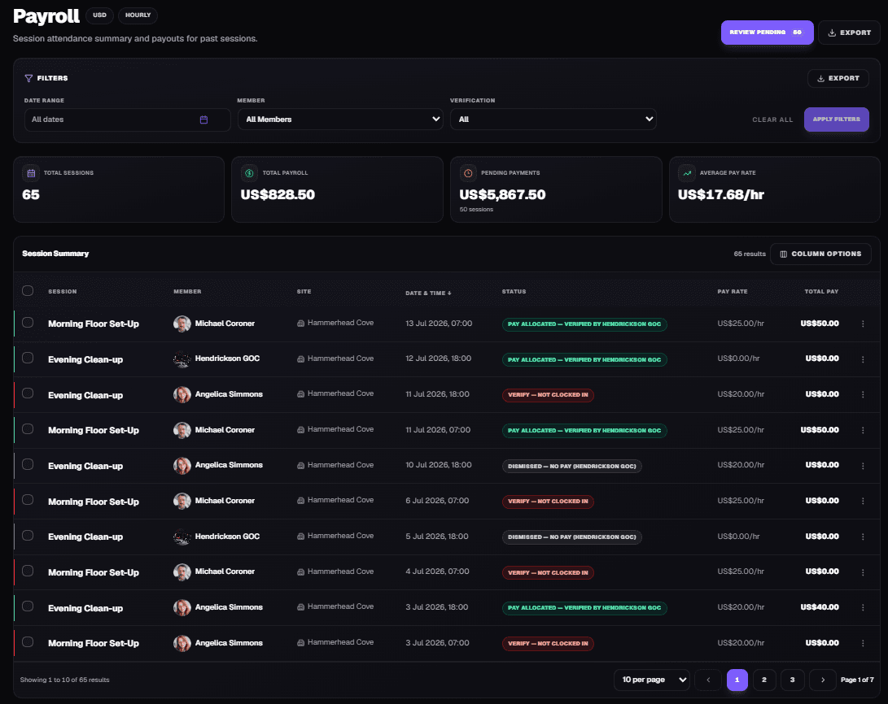Select the 6 Jul Morning Floor Set-Up checkbox

[28, 500]
